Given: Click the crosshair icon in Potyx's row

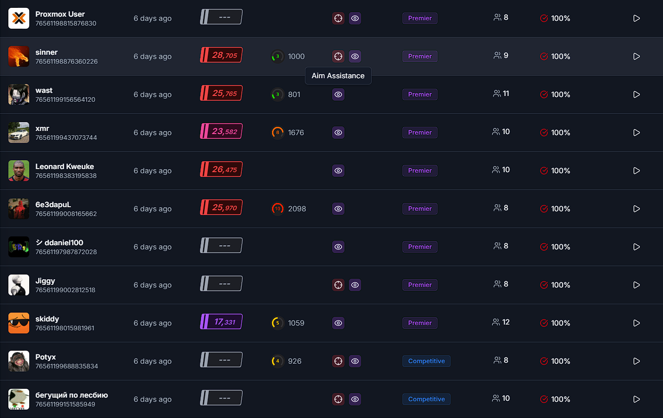Looking at the screenshot, I should [338, 361].
